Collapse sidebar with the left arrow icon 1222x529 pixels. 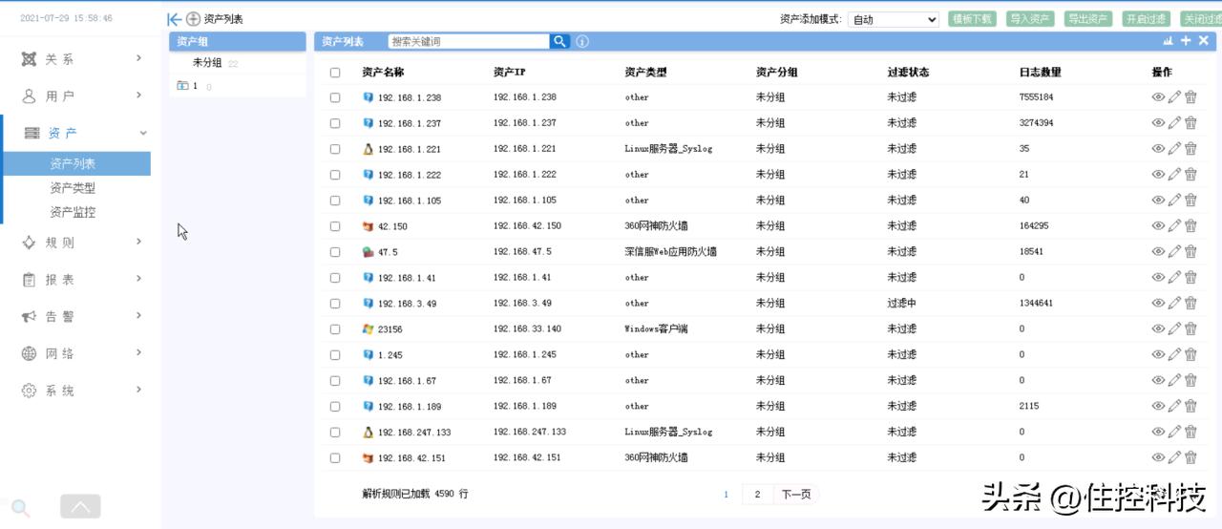pyautogui.click(x=174, y=19)
